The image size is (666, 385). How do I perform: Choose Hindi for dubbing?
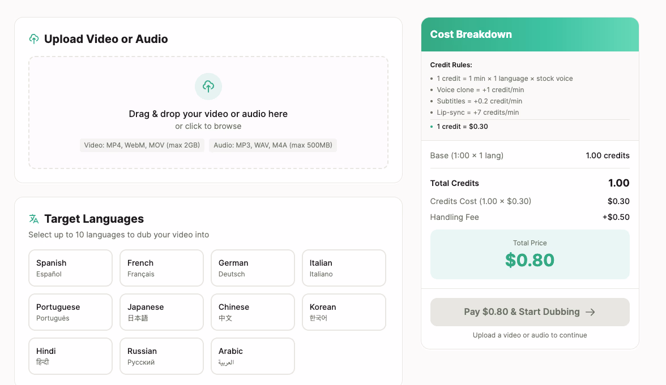tap(70, 356)
